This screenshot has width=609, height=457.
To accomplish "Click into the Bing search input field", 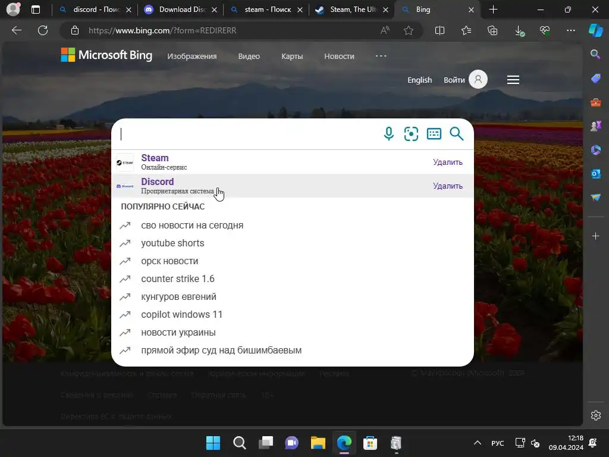I will 249,134.
